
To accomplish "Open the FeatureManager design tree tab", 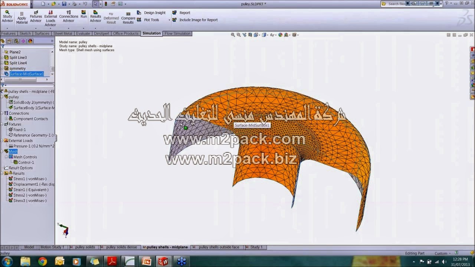I will (x=3, y=41).
